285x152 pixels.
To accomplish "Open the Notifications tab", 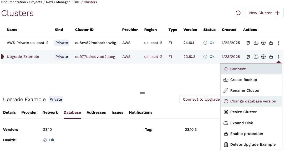I will point(141,112).
